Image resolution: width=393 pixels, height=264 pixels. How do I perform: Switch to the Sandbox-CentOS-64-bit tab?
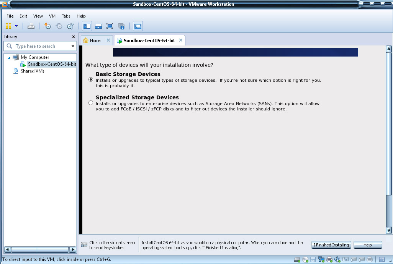pyautogui.click(x=149, y=40)
